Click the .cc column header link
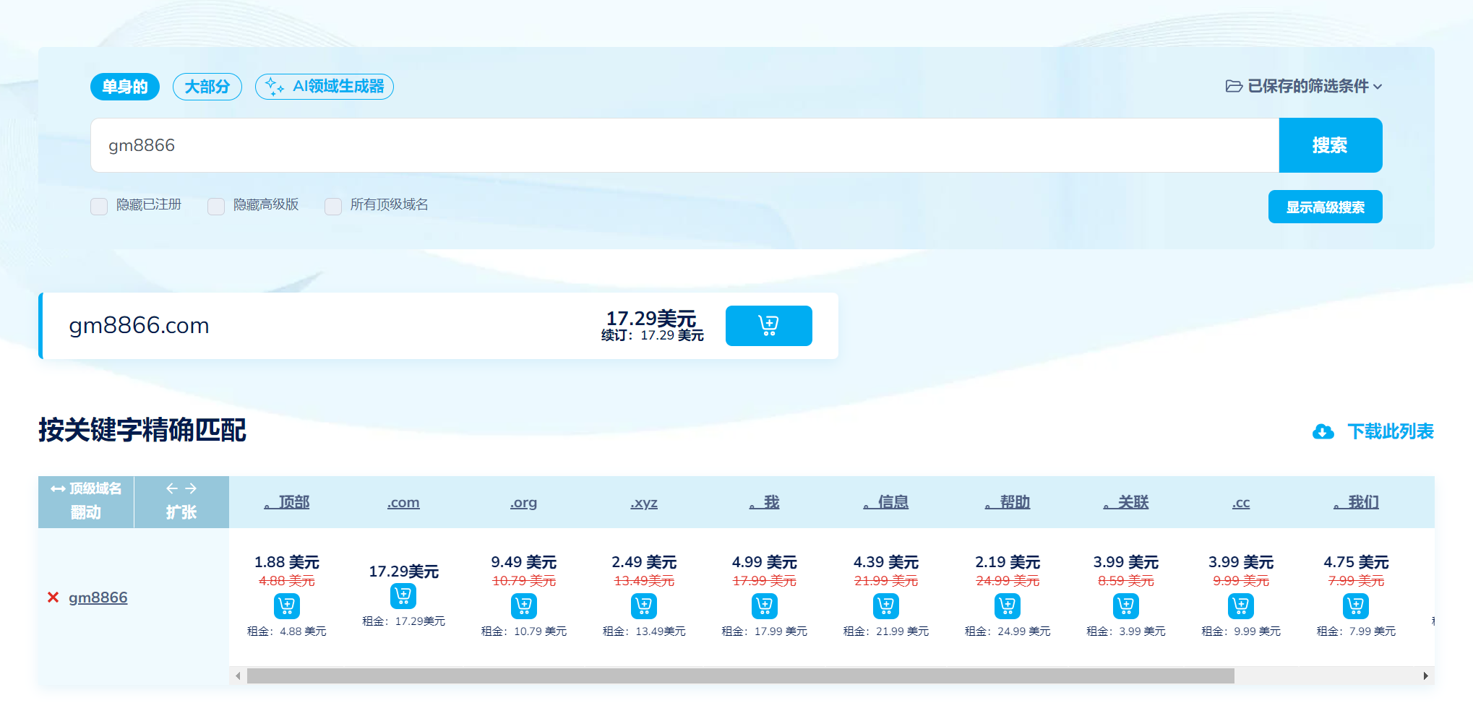 click(x=1241, y=502)
